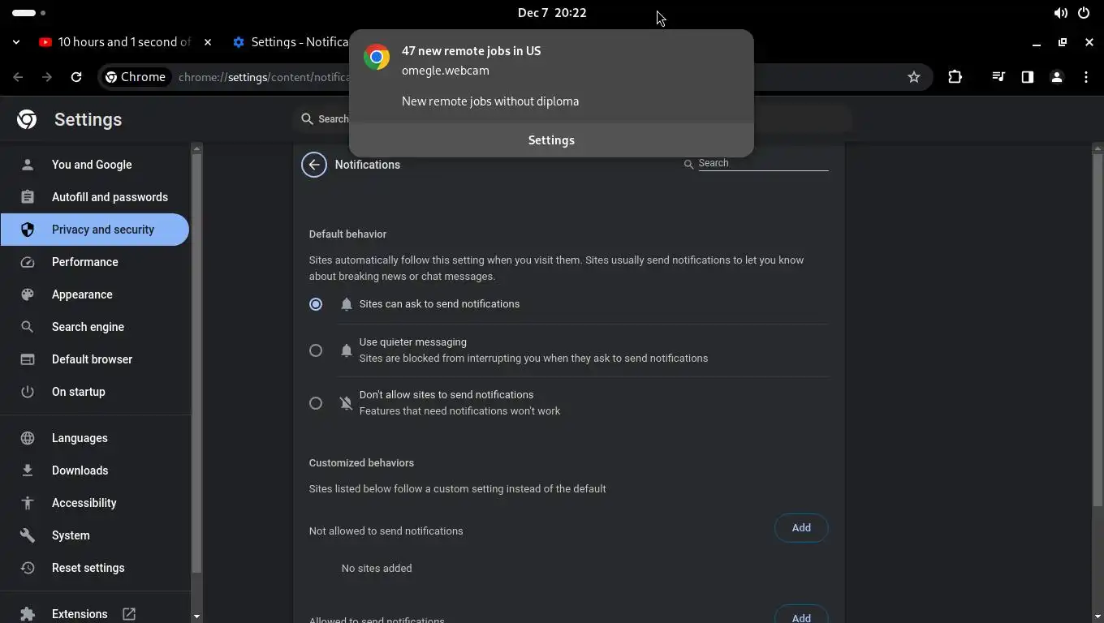
Task: Open the media controls toolbar icon
Action: [x=998, y=77]
